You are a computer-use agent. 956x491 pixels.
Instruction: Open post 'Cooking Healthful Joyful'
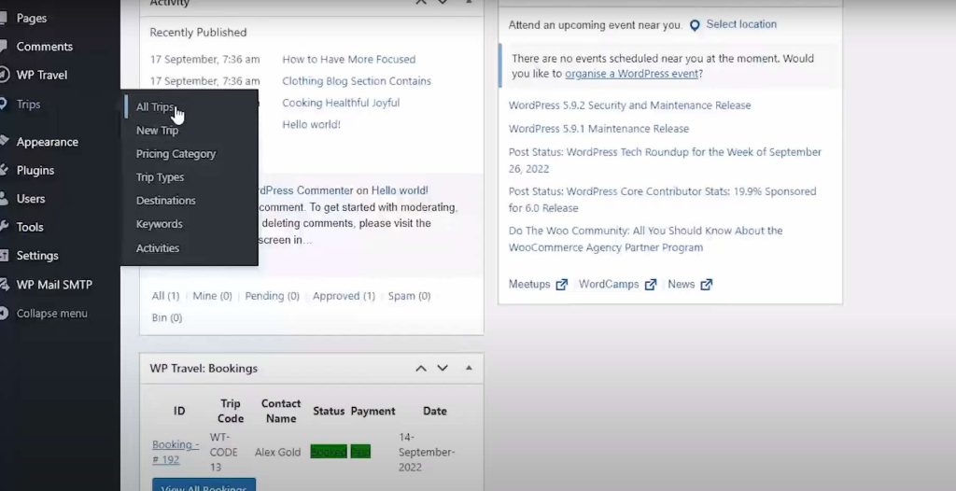click(x=341, y=103)
